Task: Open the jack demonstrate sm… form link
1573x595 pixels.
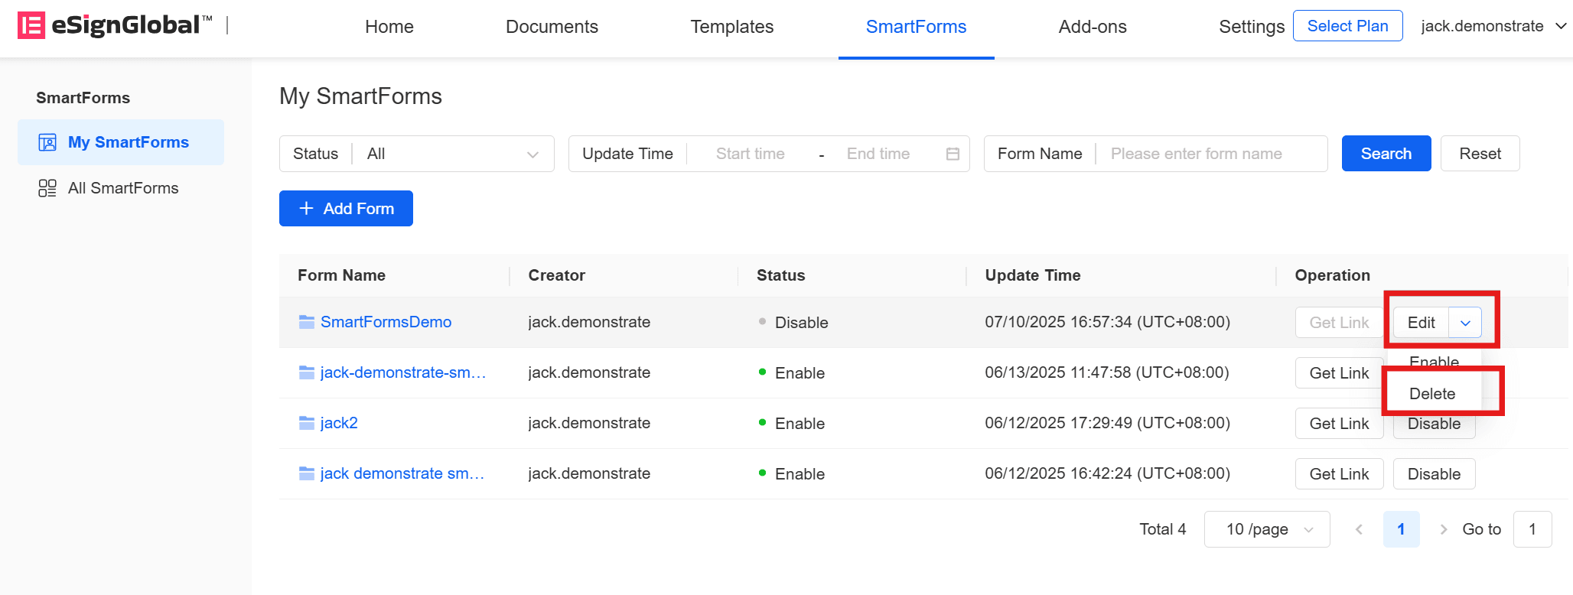Action: pyautogui.click(x=402, y=473)
